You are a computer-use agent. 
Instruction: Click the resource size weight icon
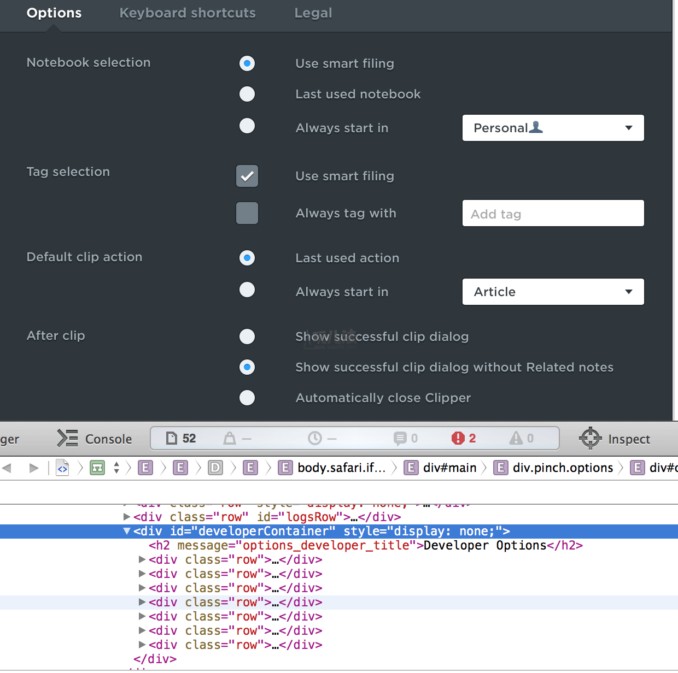[229, 438]
